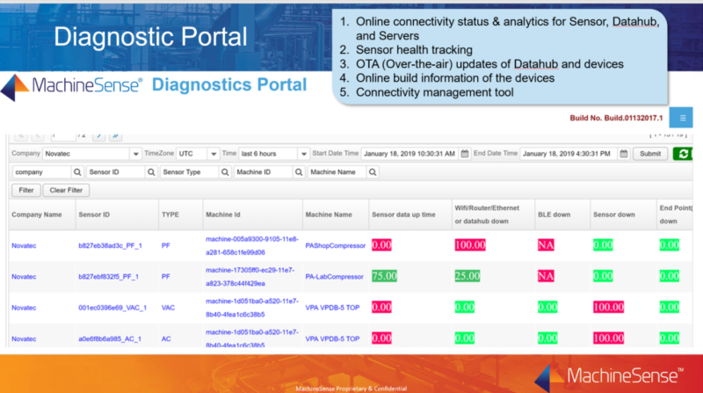This screenshot has height=393, width=703.
Task: Click the Start Date Time input field
Action: pyautogui.click(x=409, y=154)
